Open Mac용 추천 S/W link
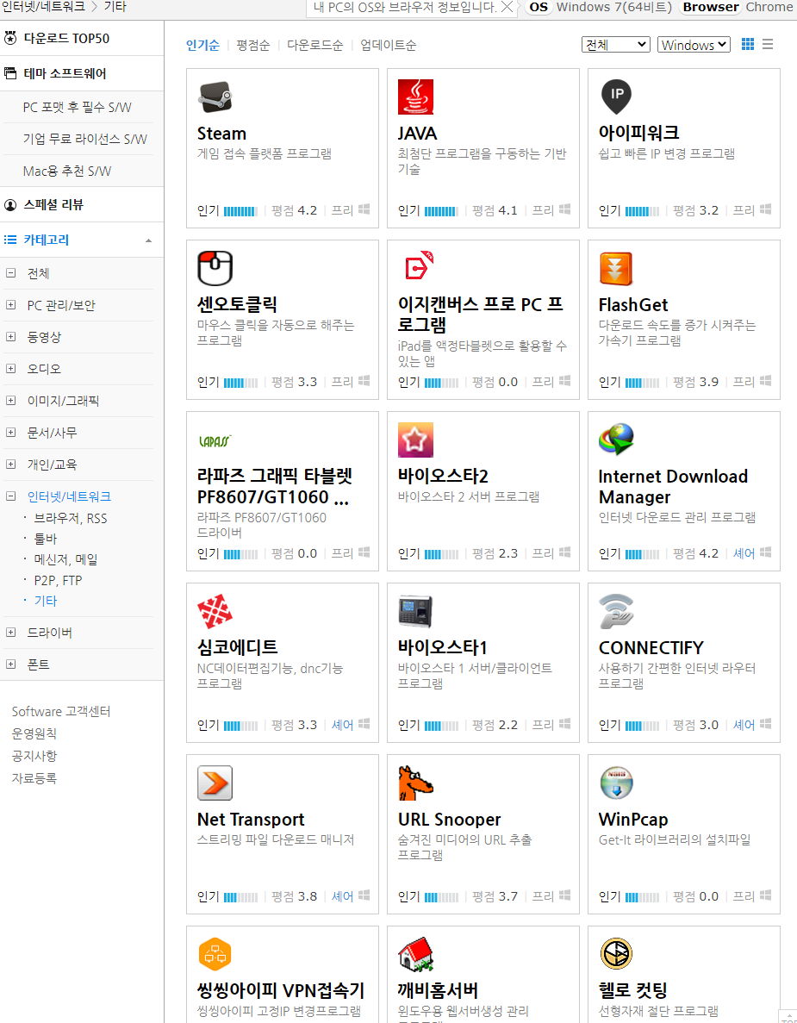This screenshot has width=797, height=1023. [x=67, y=171]
